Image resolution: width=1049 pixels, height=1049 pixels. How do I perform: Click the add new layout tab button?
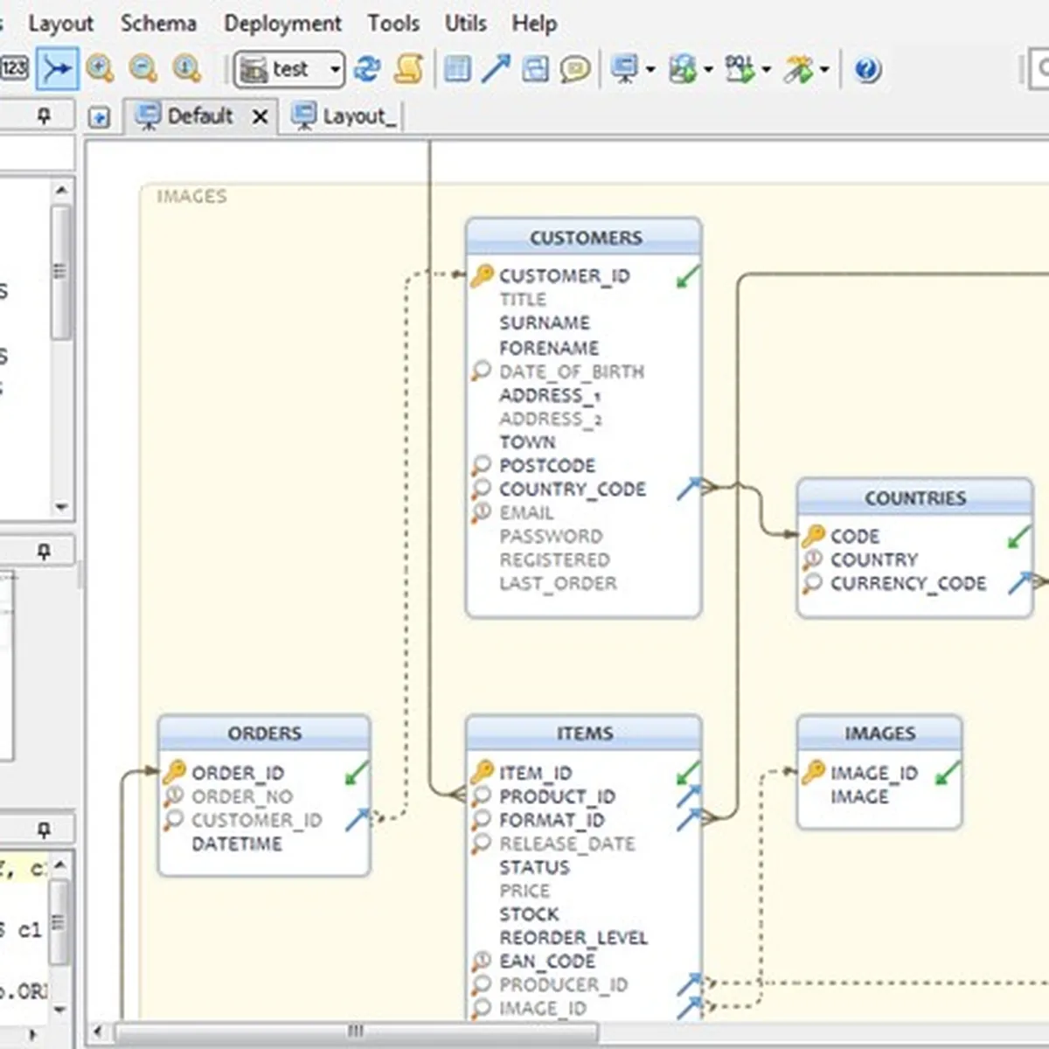100,117
